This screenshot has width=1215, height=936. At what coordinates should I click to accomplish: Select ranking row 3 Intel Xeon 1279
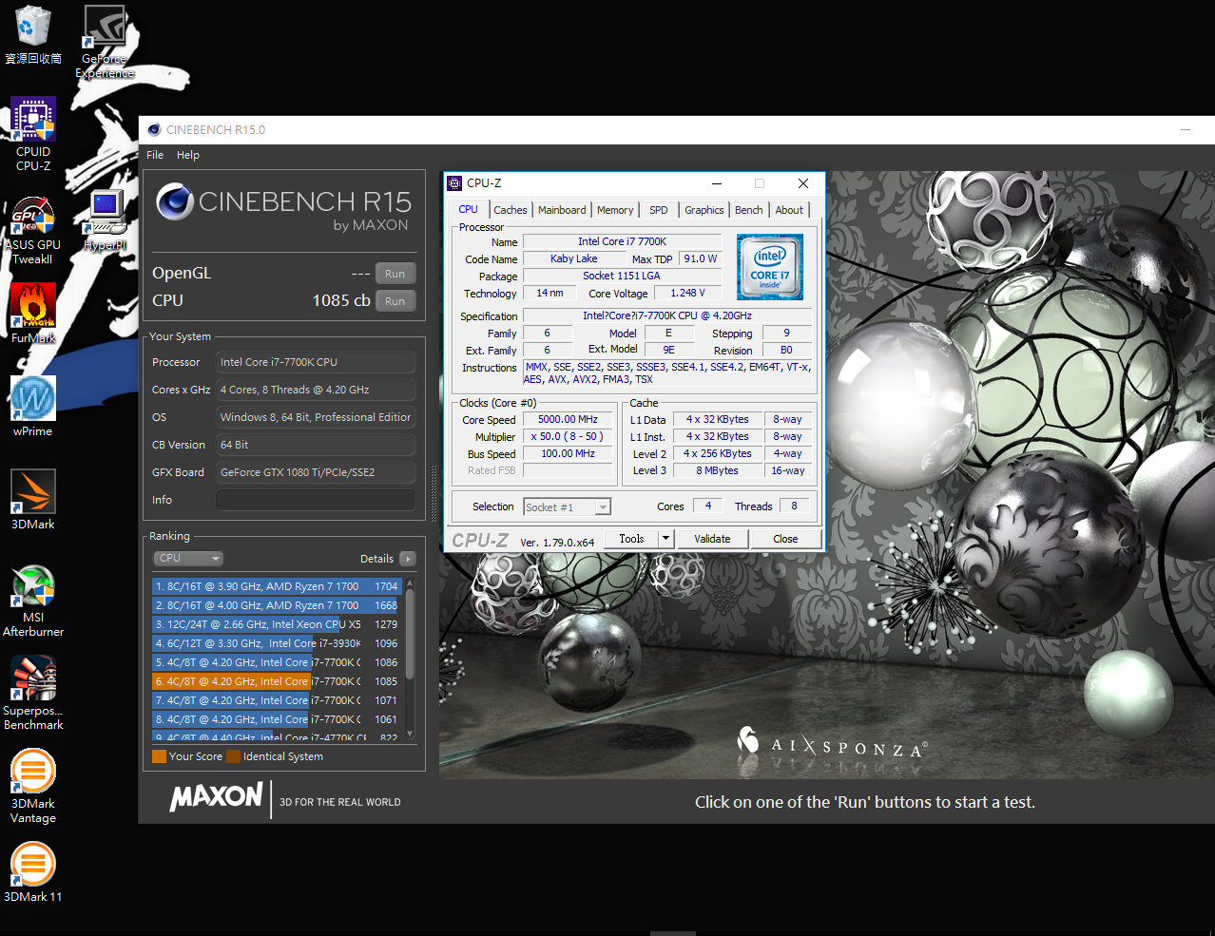(277, 624)
